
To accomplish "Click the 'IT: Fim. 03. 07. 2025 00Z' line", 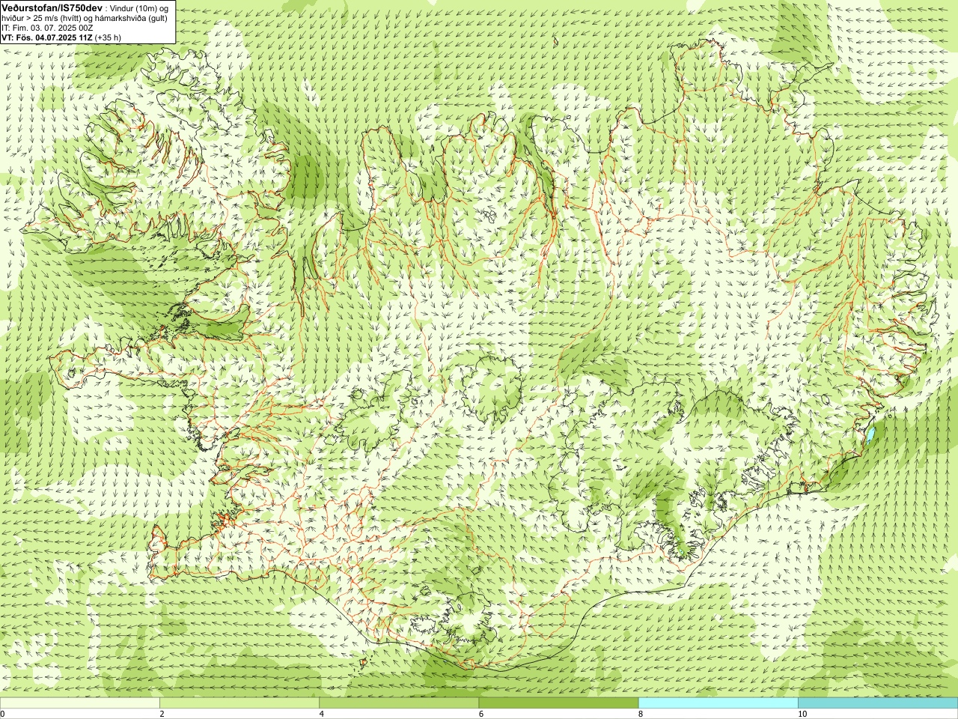I will click(x=47, y=28).
